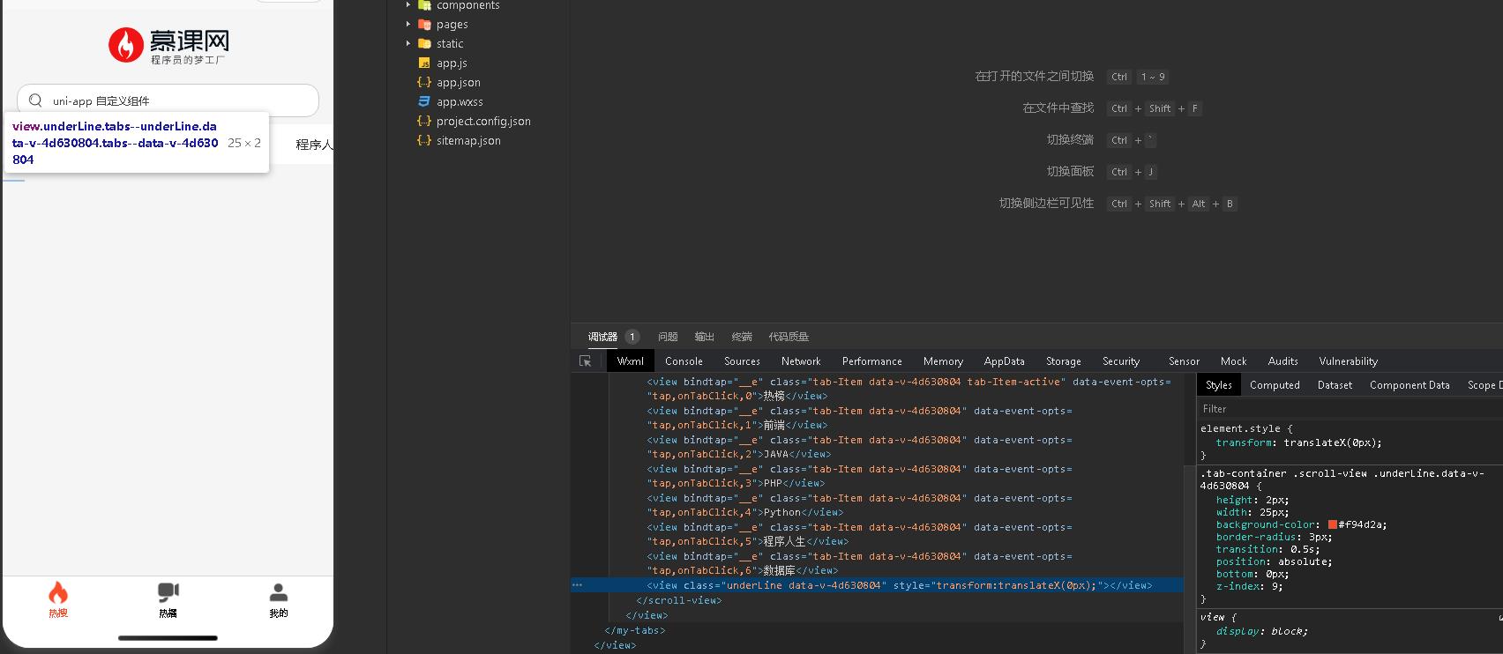
Task: Open the Security tab
Action: pyautogui.click(x=1121, y=361)
